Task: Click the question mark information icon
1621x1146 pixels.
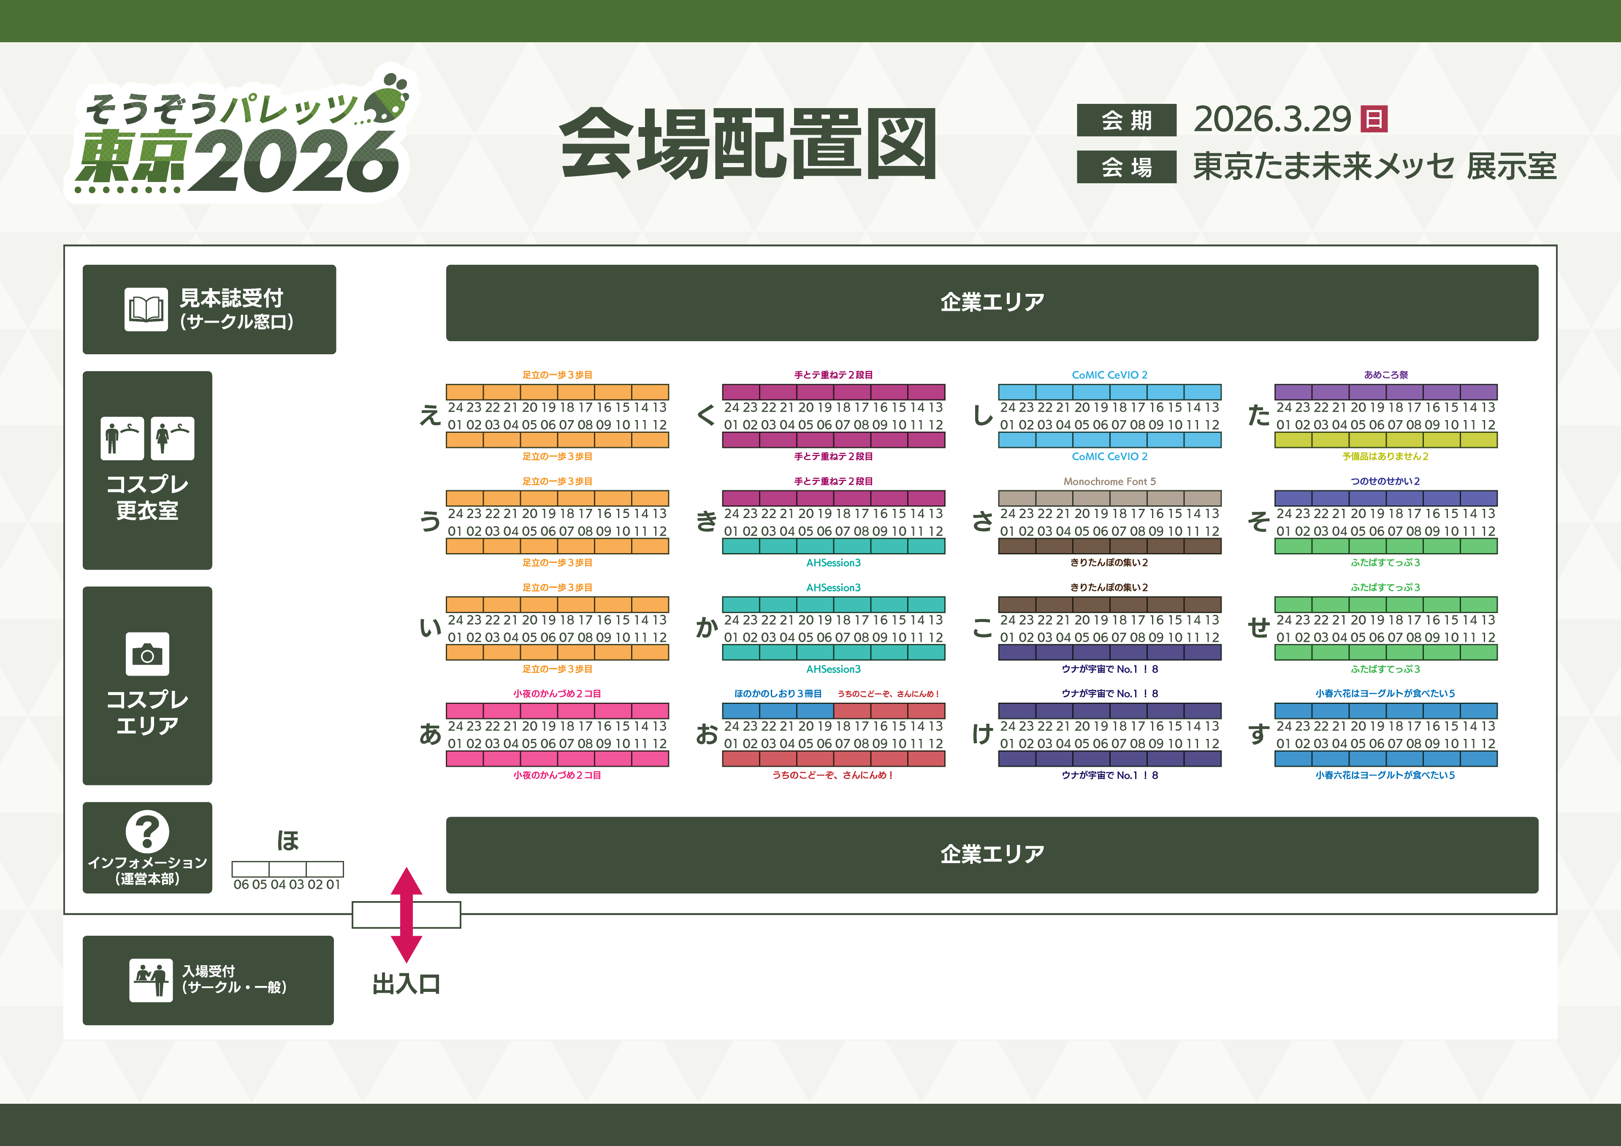Action: point(147,831)
